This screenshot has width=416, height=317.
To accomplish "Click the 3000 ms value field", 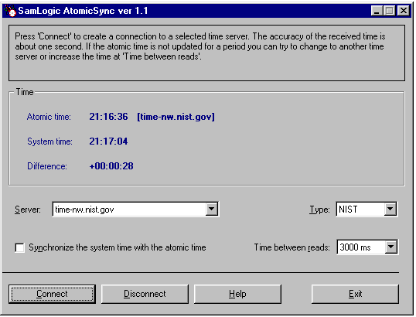I will tap(361, 247).
